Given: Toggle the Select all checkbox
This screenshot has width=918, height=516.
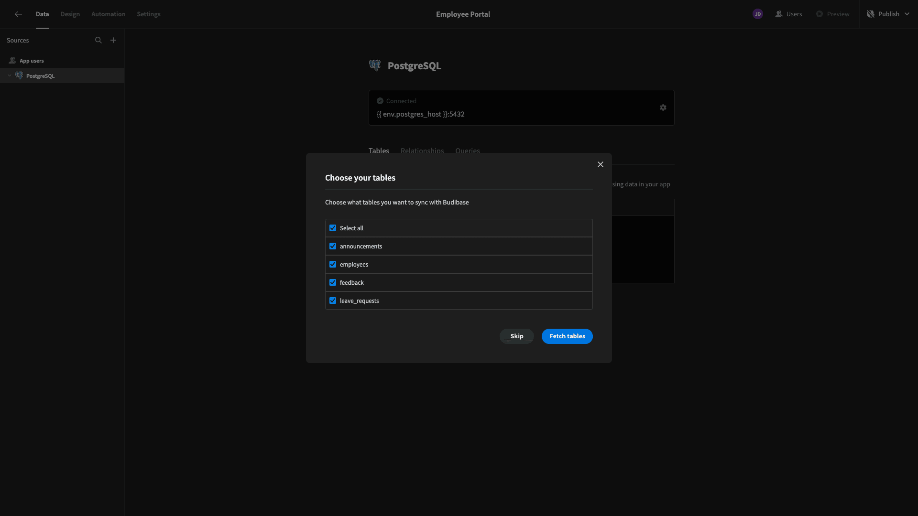Looking at the screenshot, I should coord(333,228).
